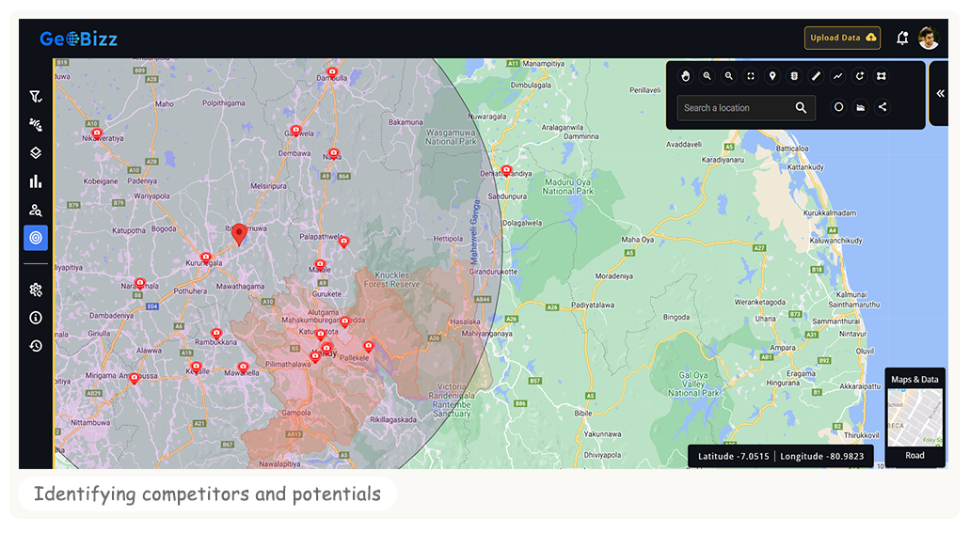The width and height of the screenshot is (970, 533).
Task: Open the bar chart analytics panel
Action: click(36, 181)
